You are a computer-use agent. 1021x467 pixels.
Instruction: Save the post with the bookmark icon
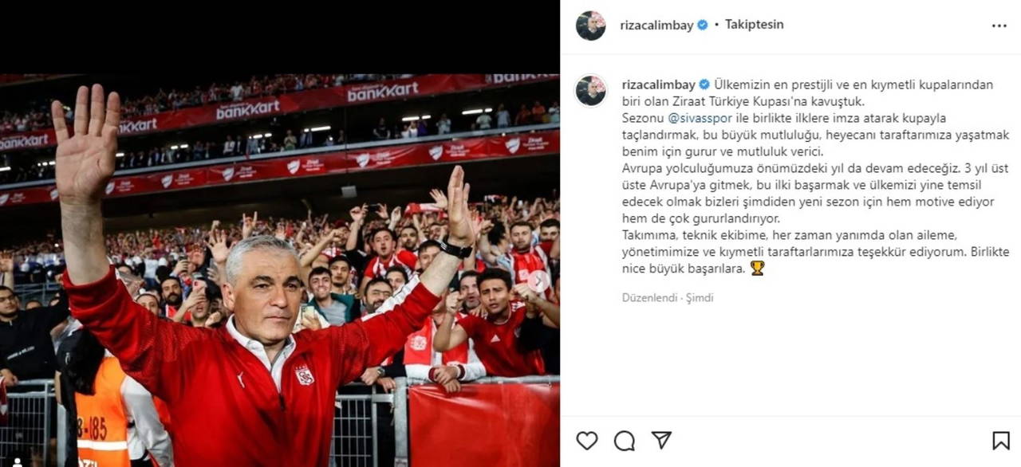[1001, 441]
